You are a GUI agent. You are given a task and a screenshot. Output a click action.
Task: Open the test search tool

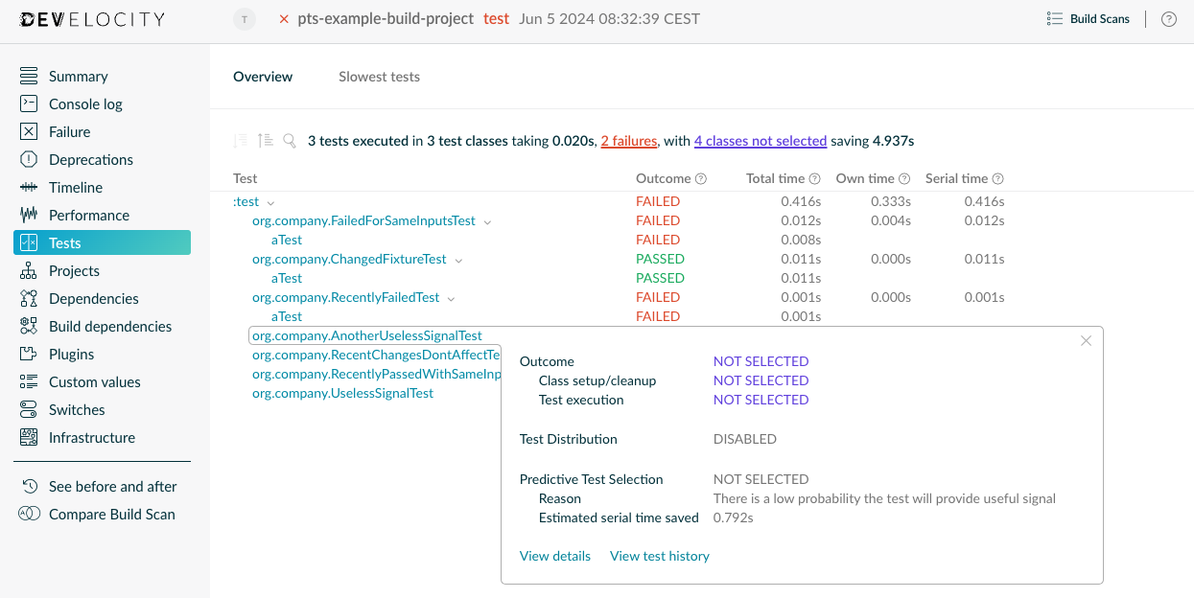coord(290,140)
